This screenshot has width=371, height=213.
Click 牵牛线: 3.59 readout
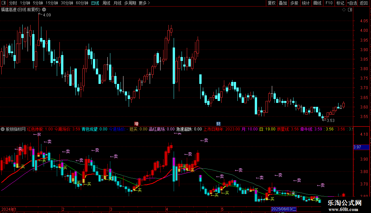311,129
